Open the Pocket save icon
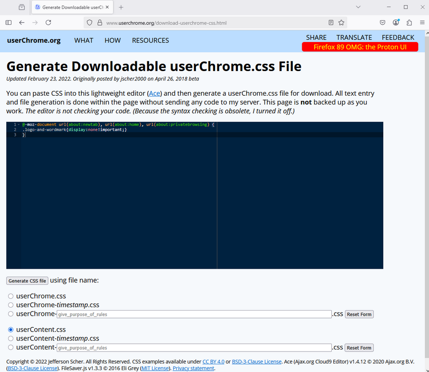 tap(382, 22)
